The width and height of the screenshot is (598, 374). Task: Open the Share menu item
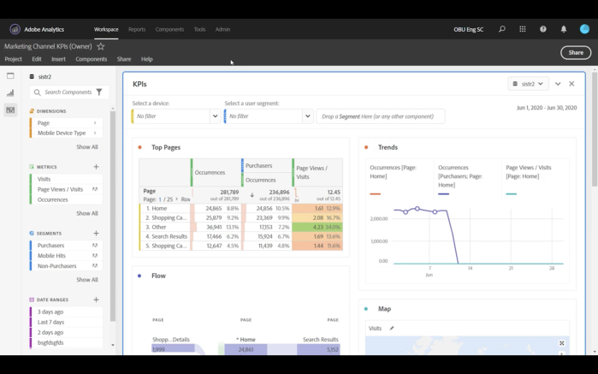click(x=124, y=59)
